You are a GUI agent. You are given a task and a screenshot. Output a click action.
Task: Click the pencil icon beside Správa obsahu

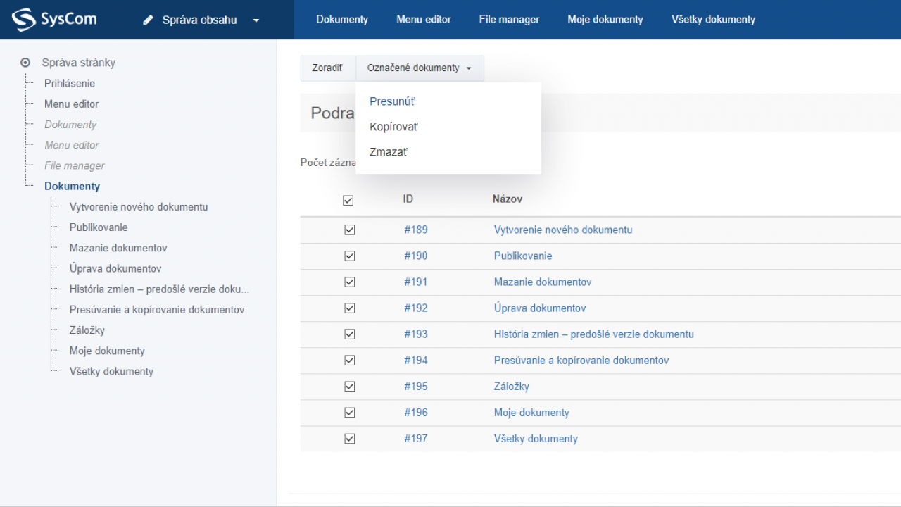click(x=148, y=20)
